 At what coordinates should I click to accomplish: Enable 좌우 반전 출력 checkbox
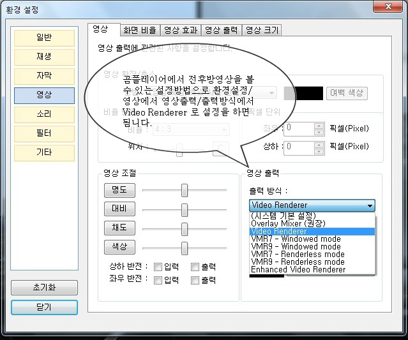[x=195, y=280]
